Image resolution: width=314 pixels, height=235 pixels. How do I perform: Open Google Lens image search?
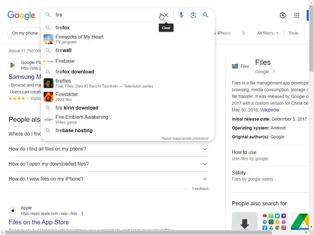pos(193,15)
